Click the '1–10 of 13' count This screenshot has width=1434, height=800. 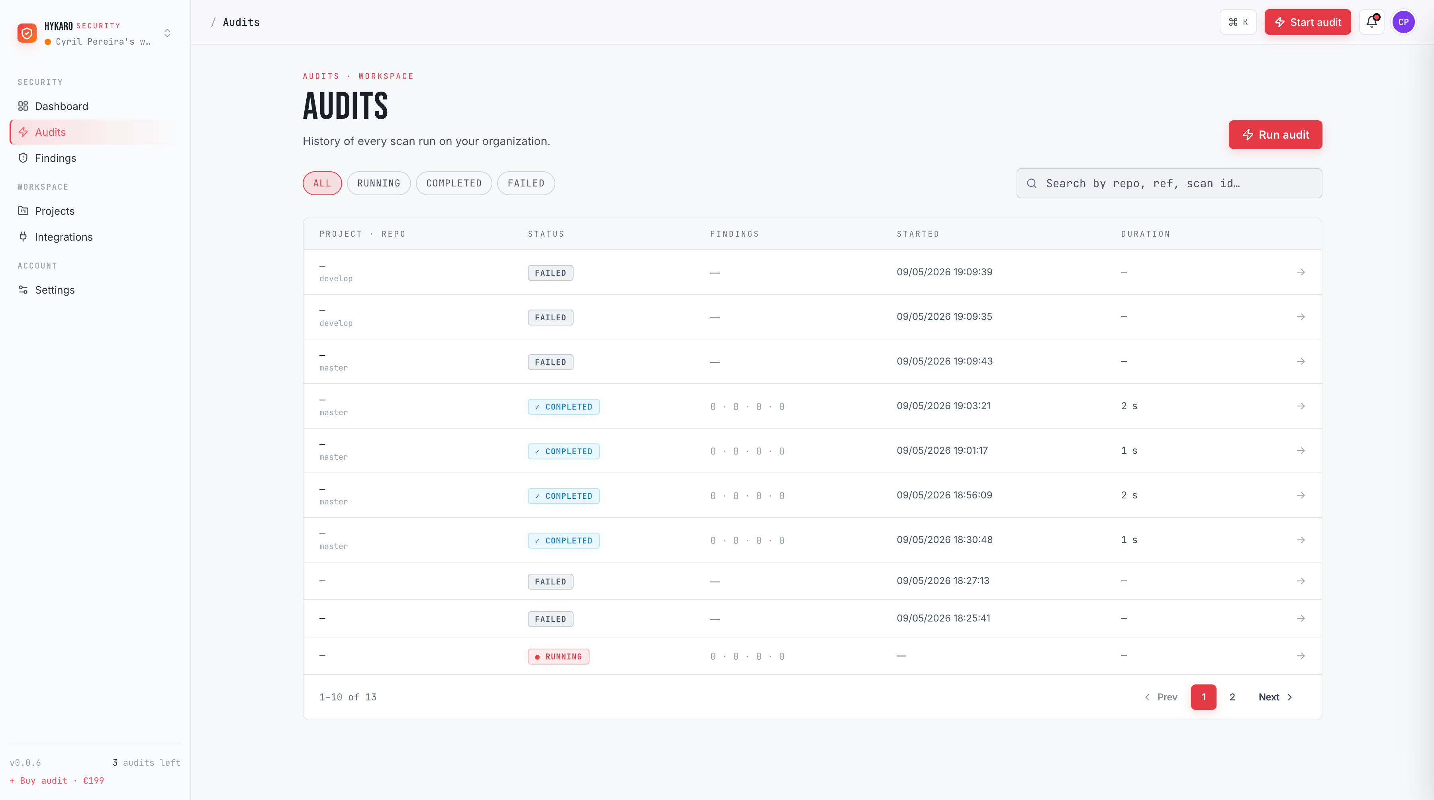(348, 697)
